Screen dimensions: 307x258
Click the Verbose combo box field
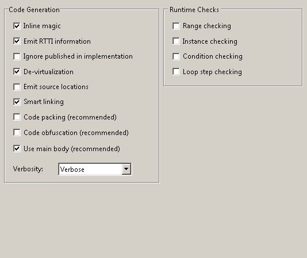pos(95,169)
